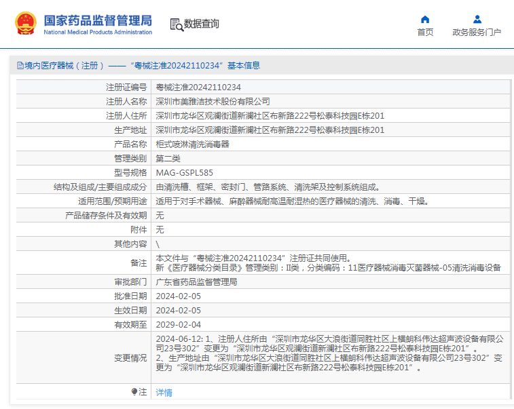Select 深圳市美雅洁技术股份有限公司 cell

[213, 102]
